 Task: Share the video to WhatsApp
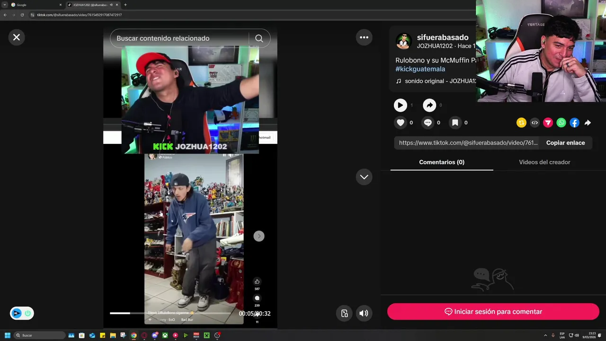point(561,123)
